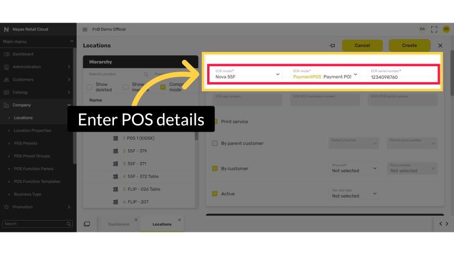Click the Search Location magnifier icon

tap(146, 74)
